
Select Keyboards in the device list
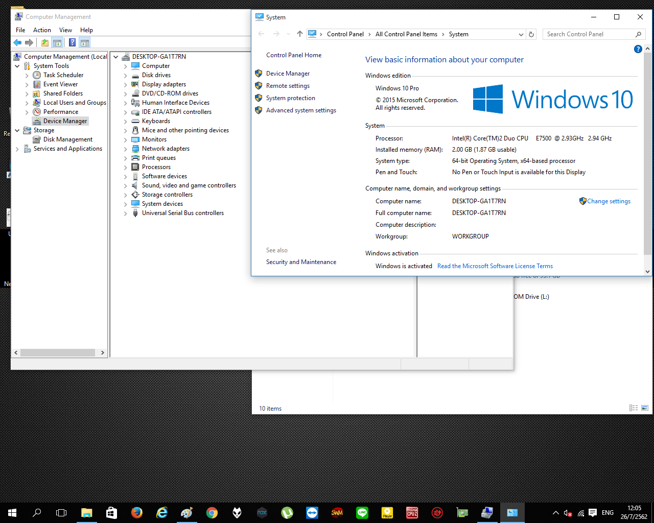[156, 121]
